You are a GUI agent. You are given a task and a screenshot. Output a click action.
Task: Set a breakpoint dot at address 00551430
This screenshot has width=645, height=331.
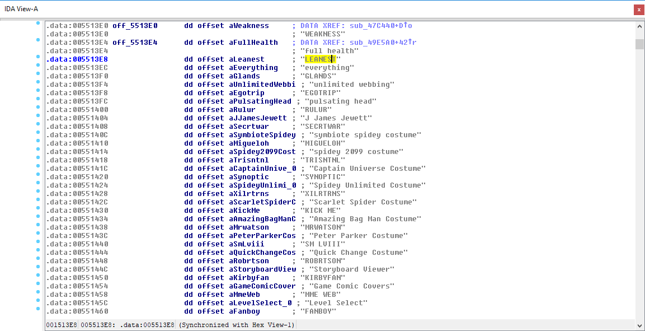tap(38, 208)
